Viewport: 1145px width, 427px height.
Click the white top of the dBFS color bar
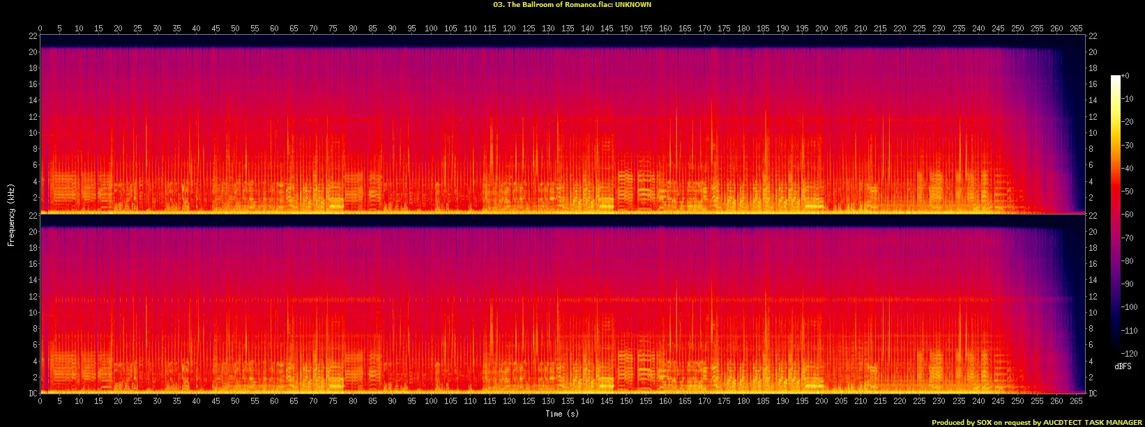[1115, 77]
